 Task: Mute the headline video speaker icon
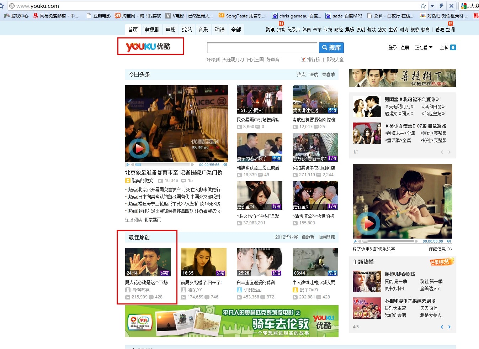pyautogui.click(x=225, y=165)
